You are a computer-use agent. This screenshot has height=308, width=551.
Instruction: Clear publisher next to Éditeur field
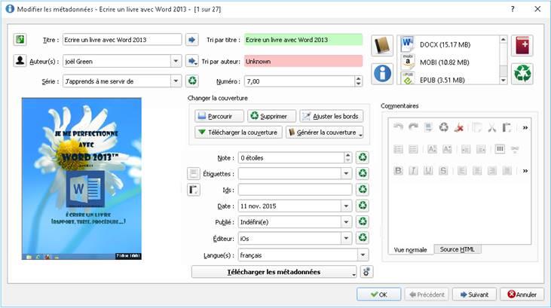363,238
